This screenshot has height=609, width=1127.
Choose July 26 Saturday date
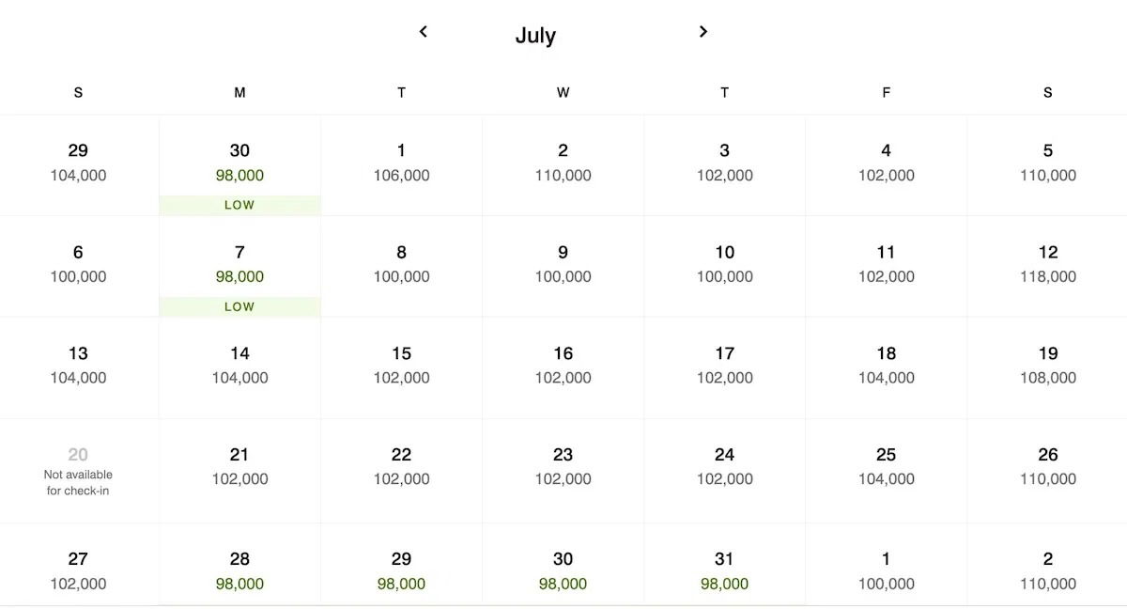pyautogui.click(x=1047, y=467)
